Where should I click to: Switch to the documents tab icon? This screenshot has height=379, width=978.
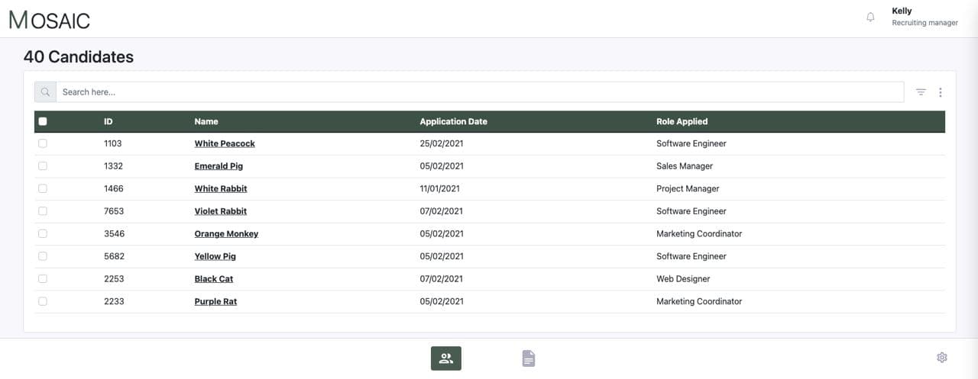[529, 358]
